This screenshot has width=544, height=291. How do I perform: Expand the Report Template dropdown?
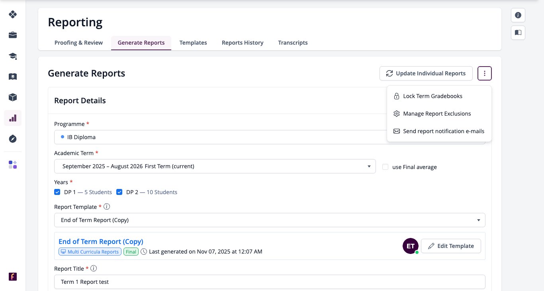270,220
